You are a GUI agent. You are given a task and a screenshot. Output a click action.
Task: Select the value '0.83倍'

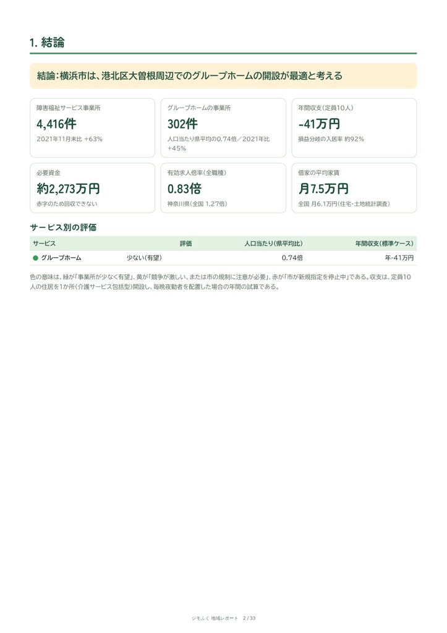184,189
